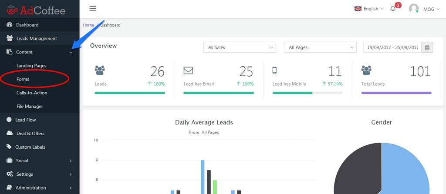Viewport: 446px width, 194px height.
Task: Click the Content documents icon
Action: [x=10, y=52]
